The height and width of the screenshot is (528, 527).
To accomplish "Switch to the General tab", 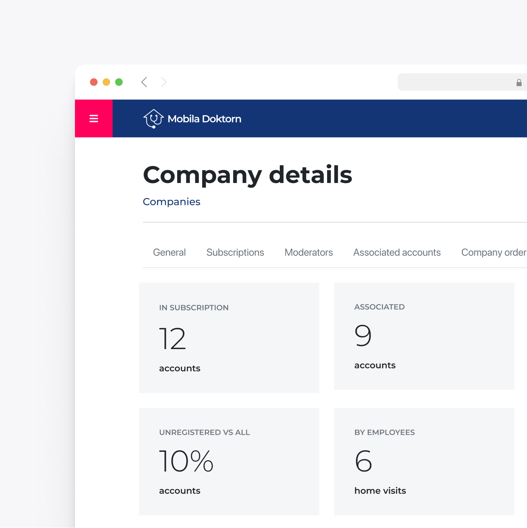I will click(169, 252).
